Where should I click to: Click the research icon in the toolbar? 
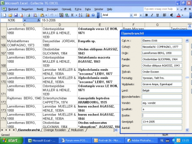point(35,15)
